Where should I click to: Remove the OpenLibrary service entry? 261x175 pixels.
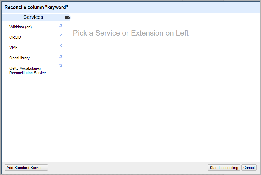pos(61,56)
